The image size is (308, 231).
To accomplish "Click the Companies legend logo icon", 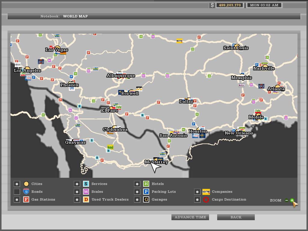I will tap(206, 192).
